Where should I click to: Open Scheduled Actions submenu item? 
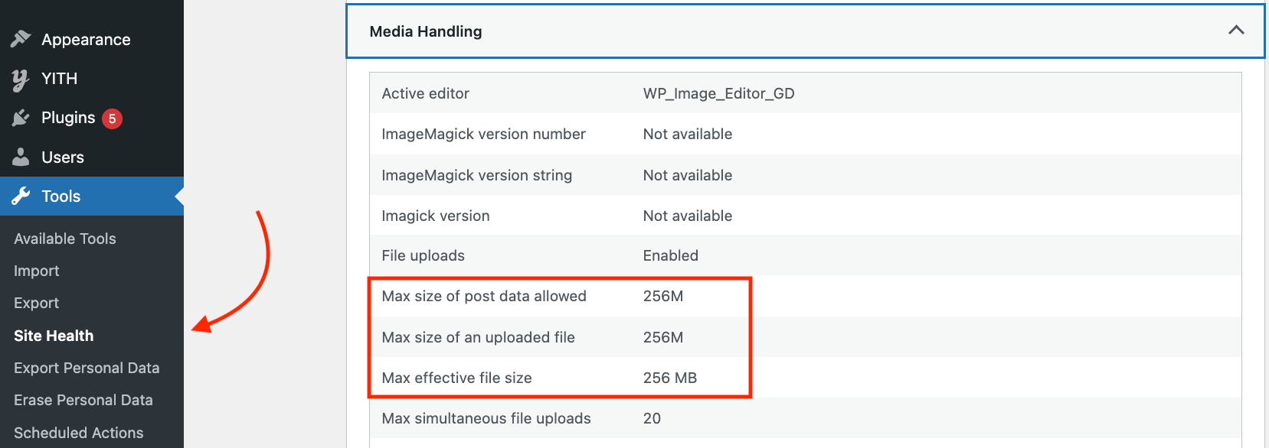point(79,433)
